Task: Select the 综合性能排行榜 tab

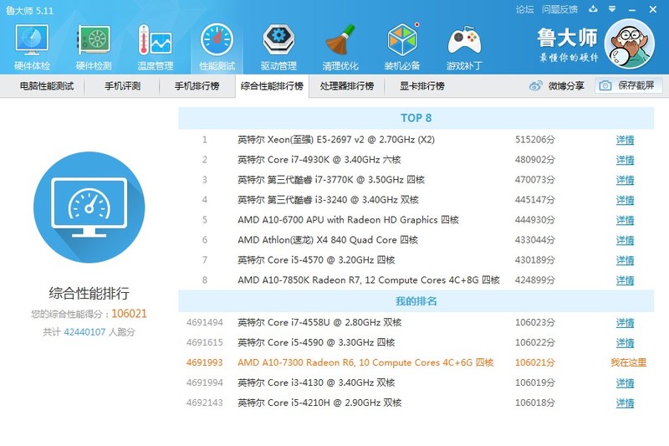Action: click(x=272, y=86)
